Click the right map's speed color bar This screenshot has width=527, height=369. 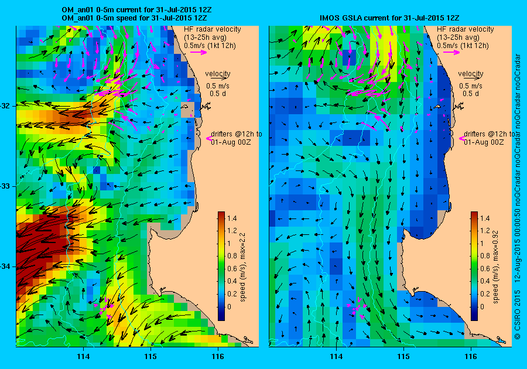point(474,266)
